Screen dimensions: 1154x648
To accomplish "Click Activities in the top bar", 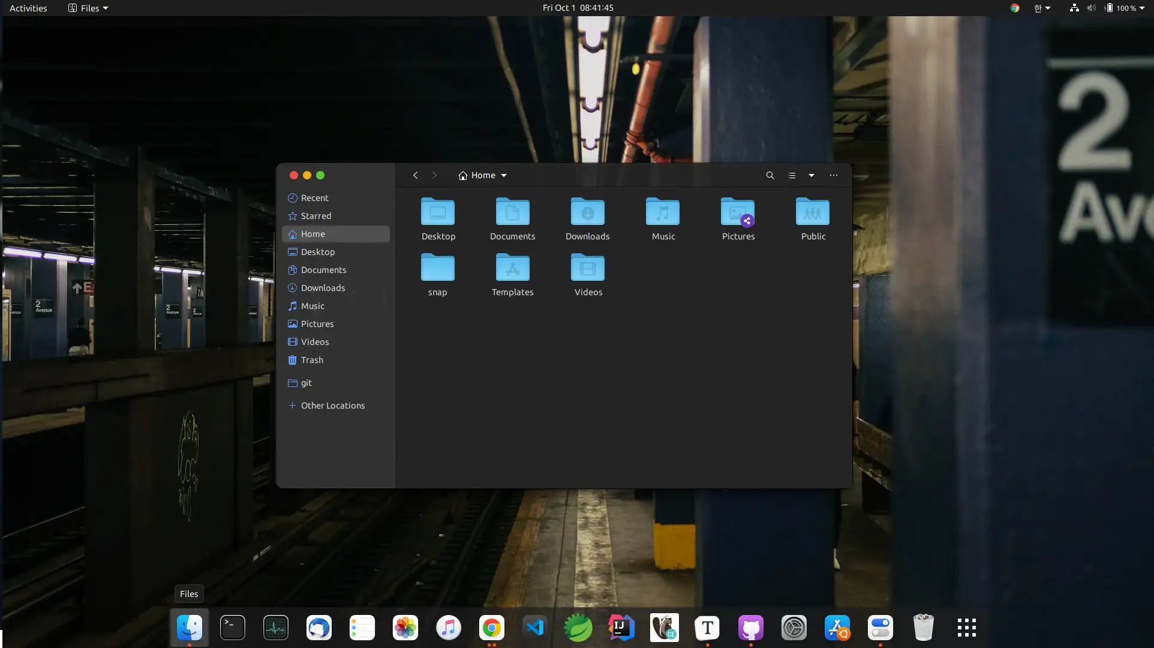I will click(x=28, y=8).
